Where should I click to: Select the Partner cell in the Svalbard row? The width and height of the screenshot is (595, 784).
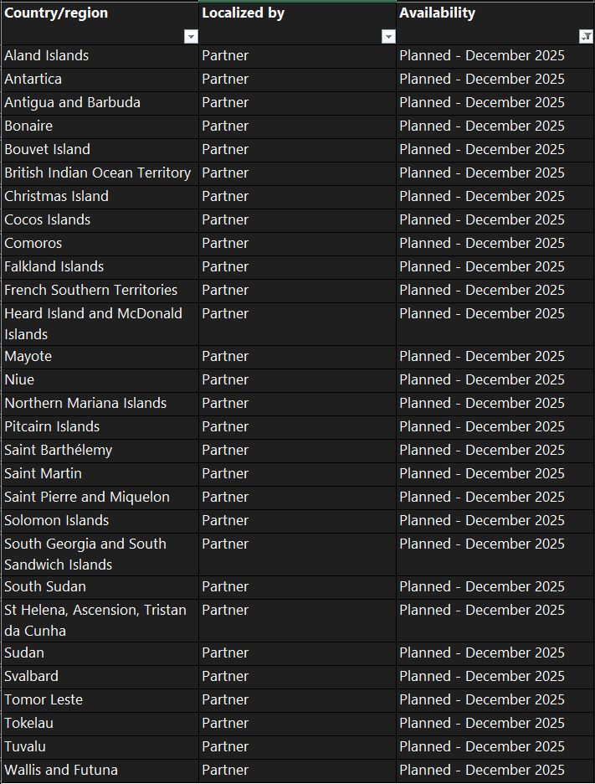point(225,677)
